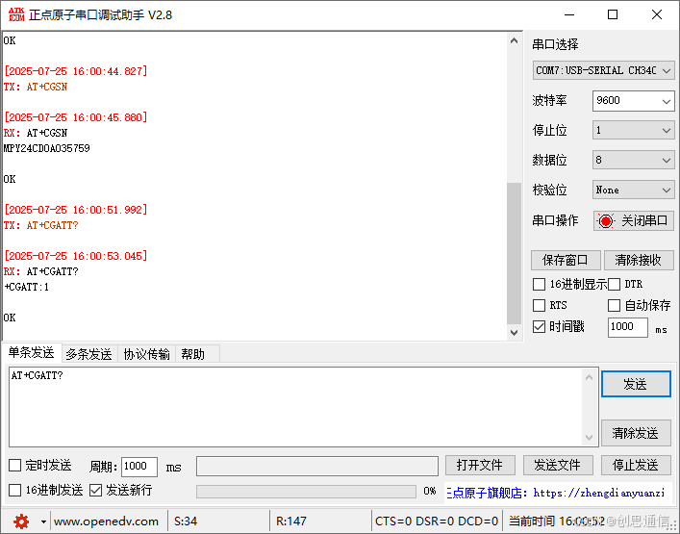Enable the 16进制发送 checkbox
The height and width of the screenshot is (534, 680).
point(14,491)
